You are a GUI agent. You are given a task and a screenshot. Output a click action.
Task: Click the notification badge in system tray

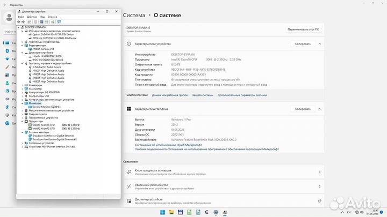pyautogui.click(x=382, y=212)
